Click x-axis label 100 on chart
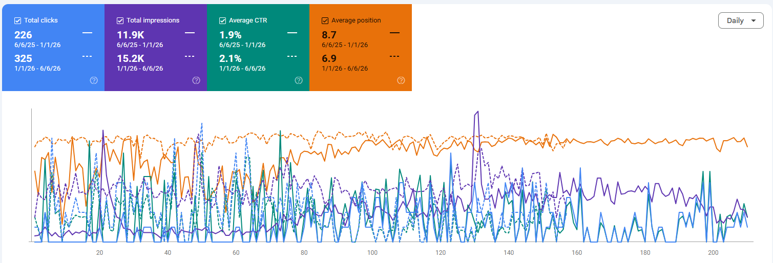Screen dimensions: 773x263 tap(372, 253)
